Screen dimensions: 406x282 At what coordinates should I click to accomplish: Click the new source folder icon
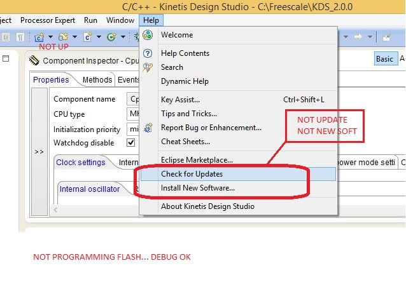point(63,37)
